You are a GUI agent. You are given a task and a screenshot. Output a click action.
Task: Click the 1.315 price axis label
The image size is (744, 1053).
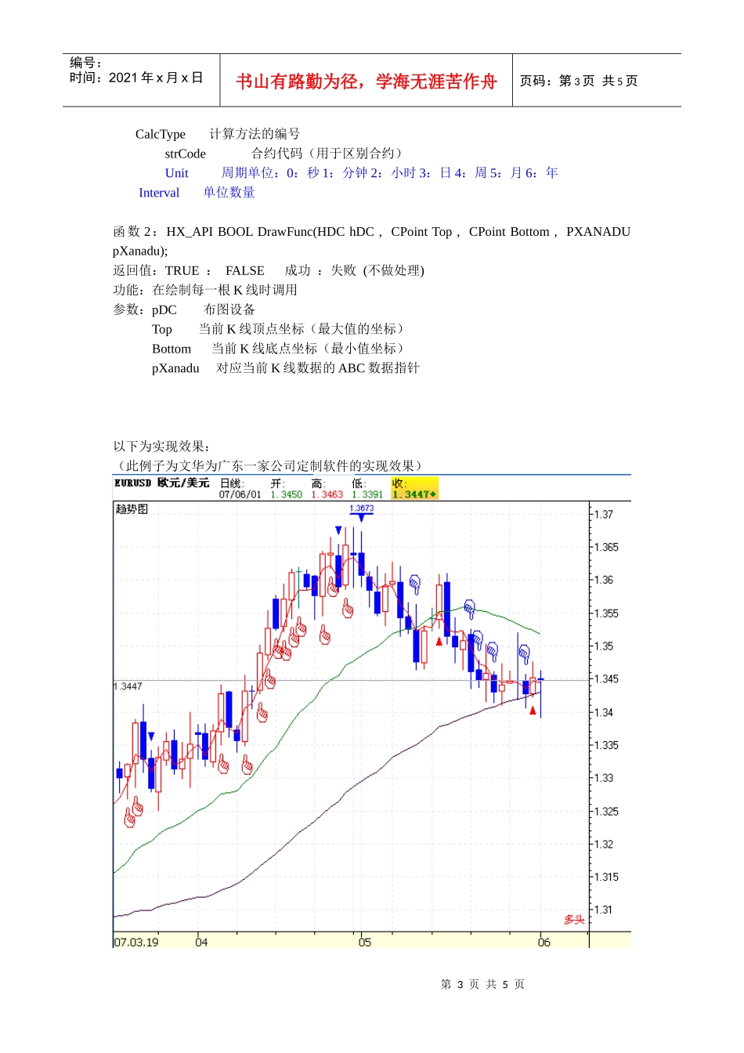click(x=605, y=877)
